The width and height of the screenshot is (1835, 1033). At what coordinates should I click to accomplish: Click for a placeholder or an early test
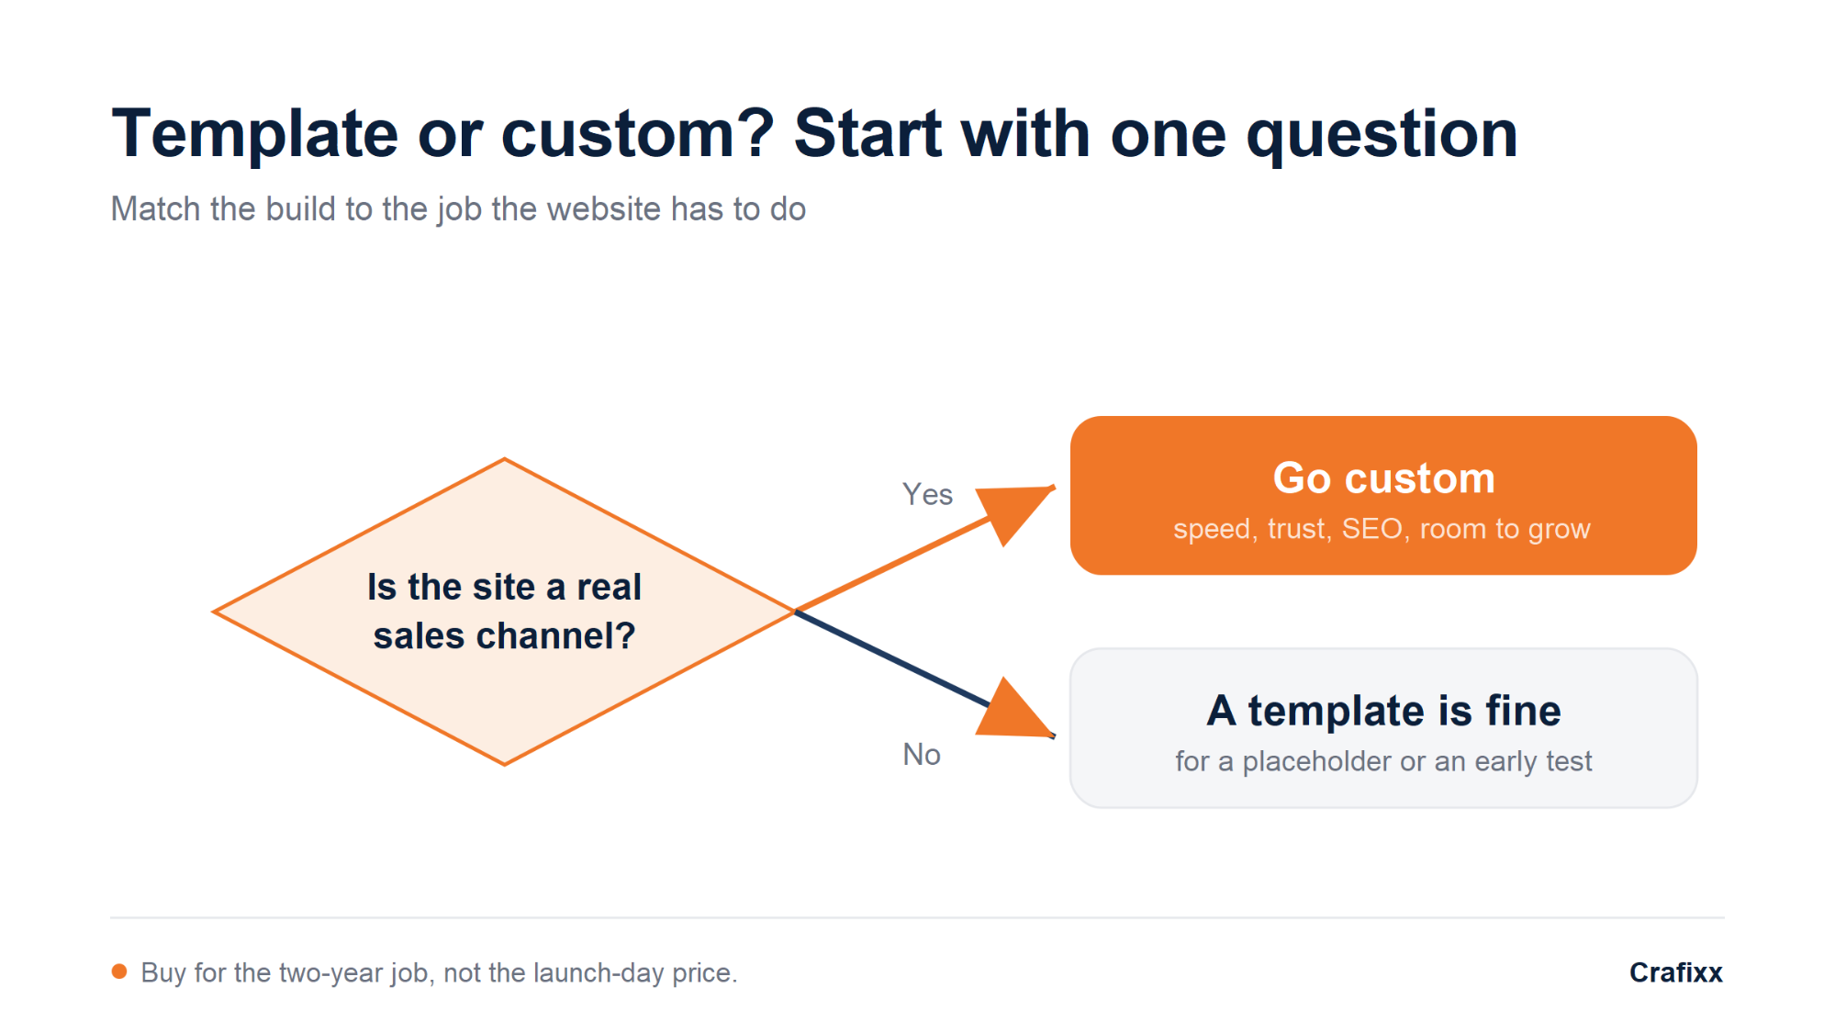click(x=1383, y=761)
